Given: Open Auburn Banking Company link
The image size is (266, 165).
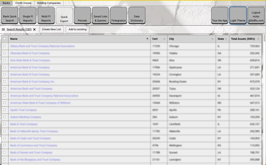Looking at the screenshot, I should 26,117.
